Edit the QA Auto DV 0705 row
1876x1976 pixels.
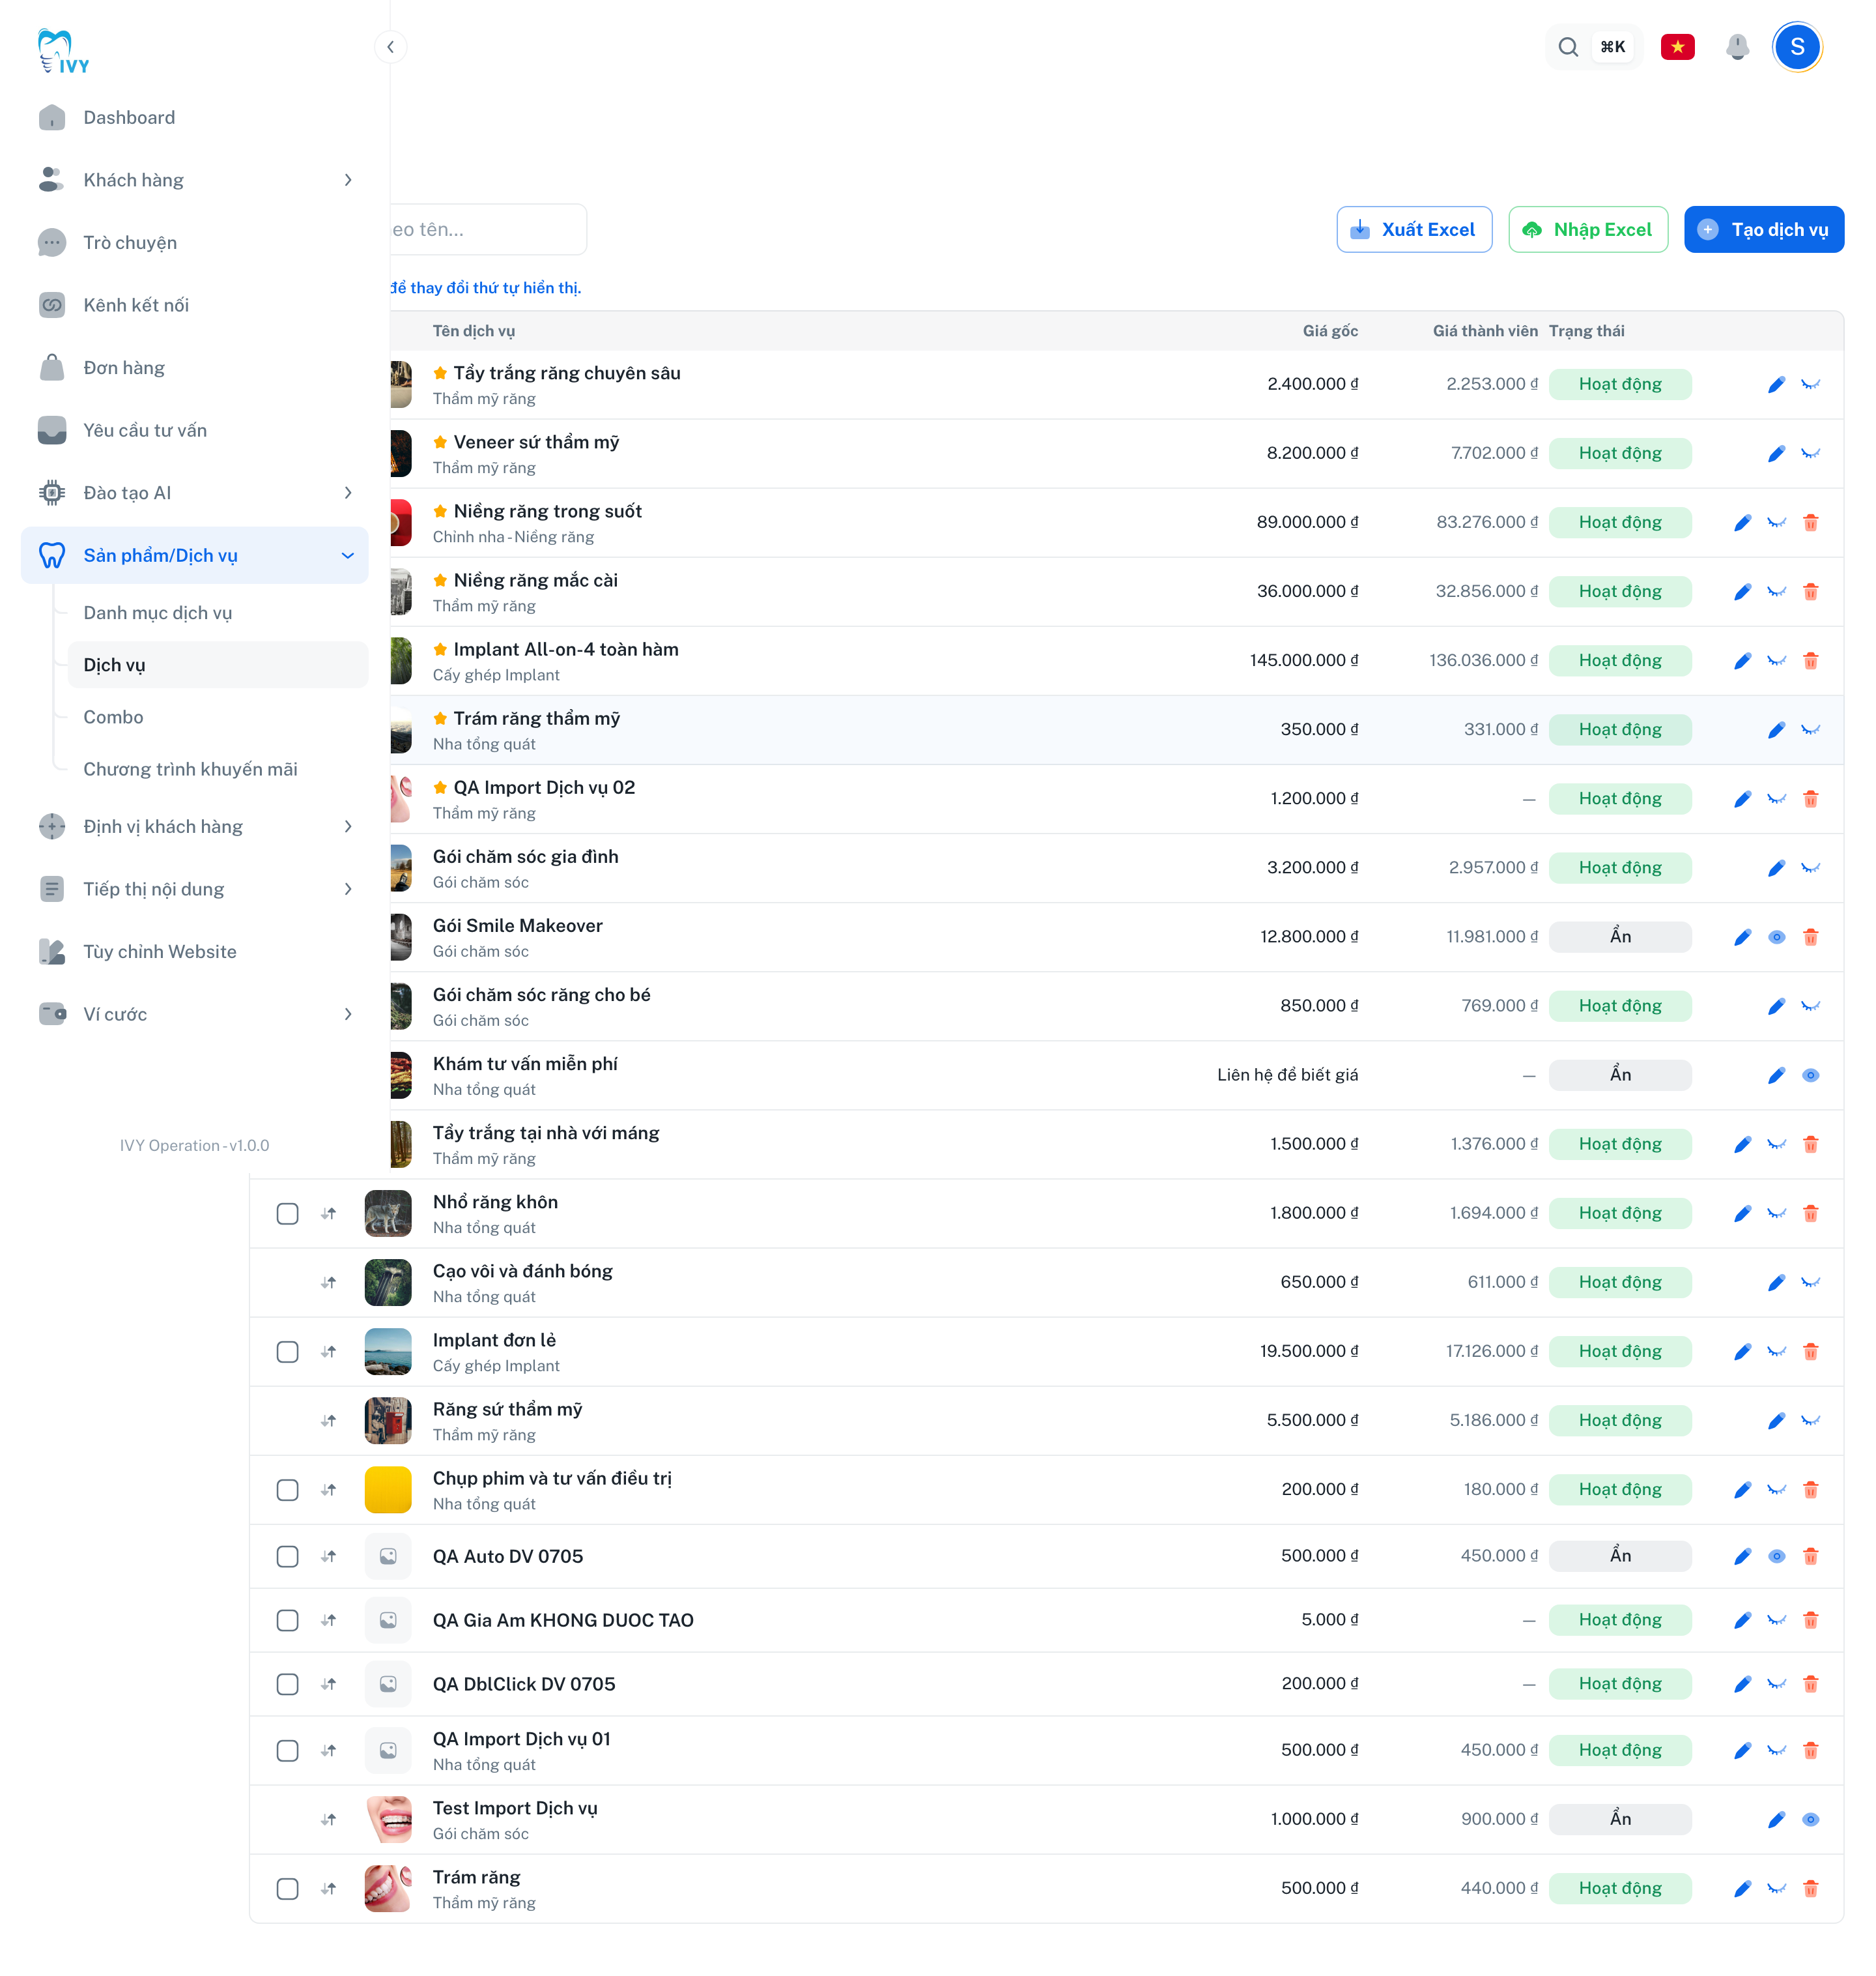point(1742,1556)
